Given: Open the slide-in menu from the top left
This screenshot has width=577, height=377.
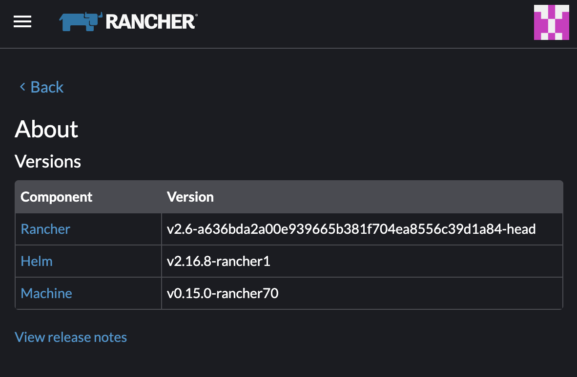Looking at the screenshot, I should (x=22, y=21).
